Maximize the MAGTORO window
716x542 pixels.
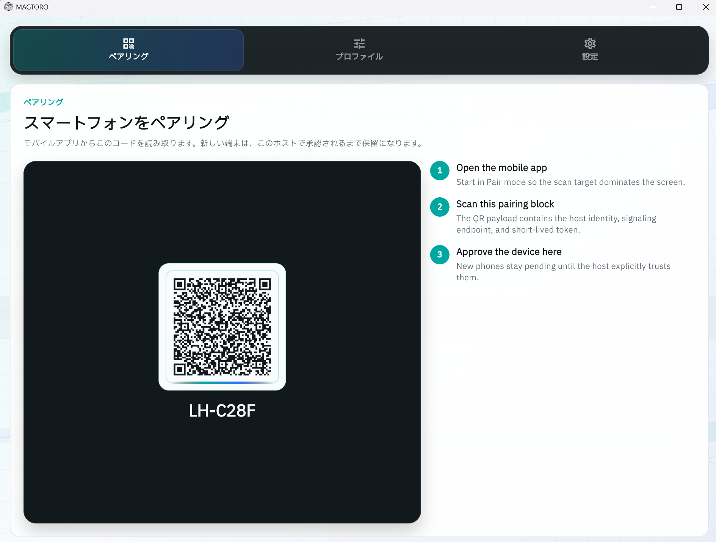679,7
